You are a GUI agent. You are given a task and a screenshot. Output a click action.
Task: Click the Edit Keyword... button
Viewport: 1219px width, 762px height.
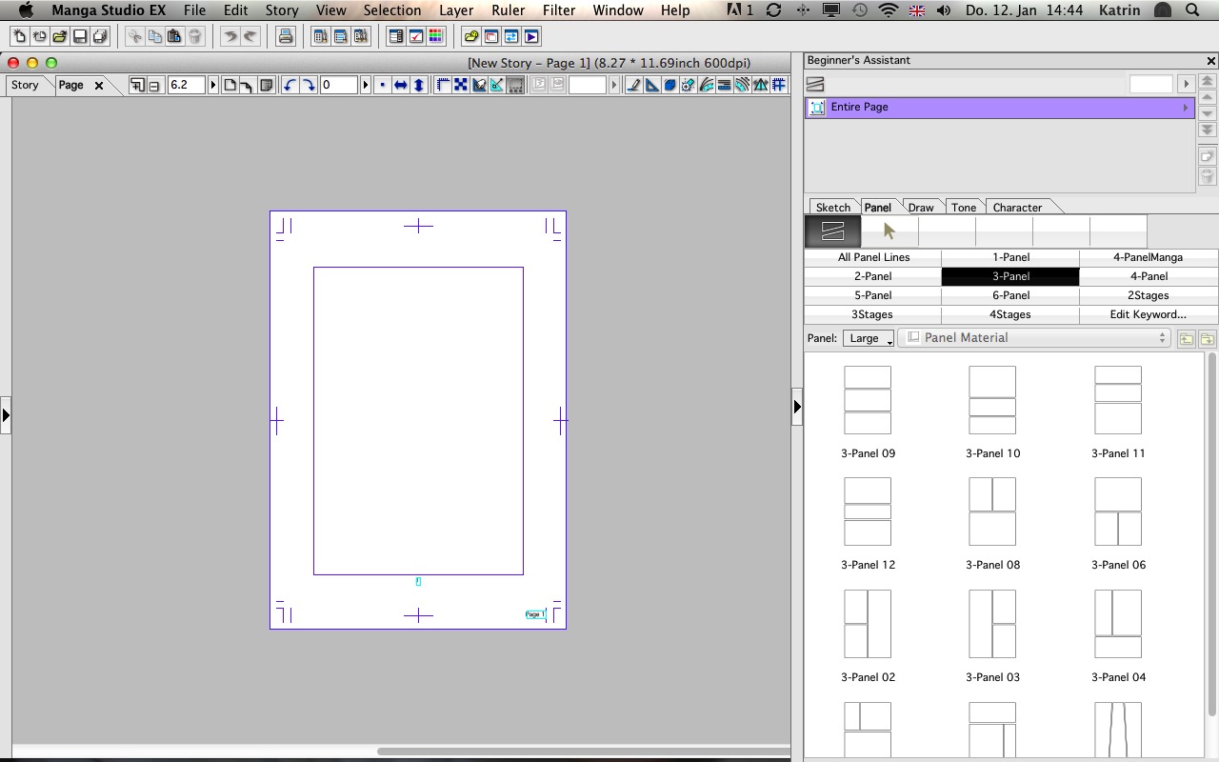1148,314
